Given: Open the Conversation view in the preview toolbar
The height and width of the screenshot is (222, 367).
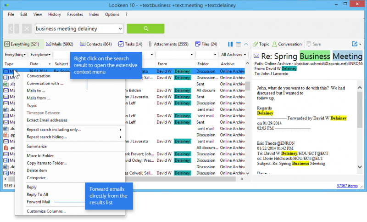Looking at the screenshot, I should (x=287, y=44).
